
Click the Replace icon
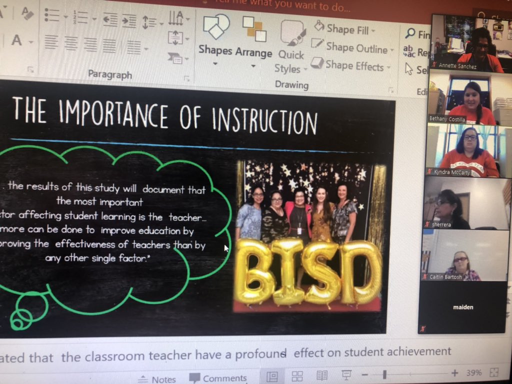[x=409, y=51]
